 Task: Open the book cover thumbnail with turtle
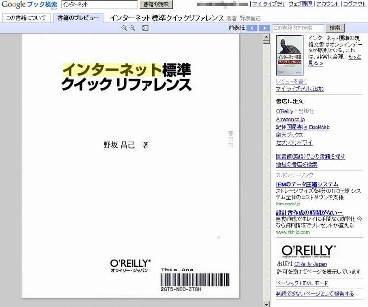(290, 55)
